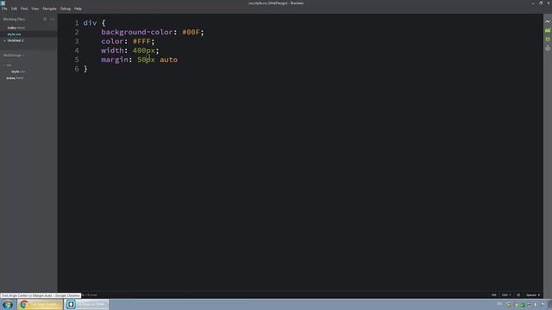Viewport: 552px width, 310px height.
Task: Click the monitor icon in system tray
Action: pos(529,305)
